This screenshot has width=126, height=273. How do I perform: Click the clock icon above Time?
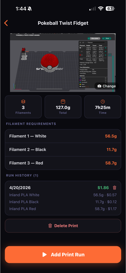(x=103, y=102)
